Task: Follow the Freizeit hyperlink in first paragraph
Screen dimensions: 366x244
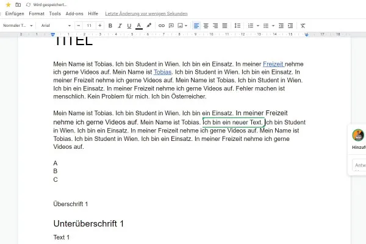Action: [x=273, y=64]
